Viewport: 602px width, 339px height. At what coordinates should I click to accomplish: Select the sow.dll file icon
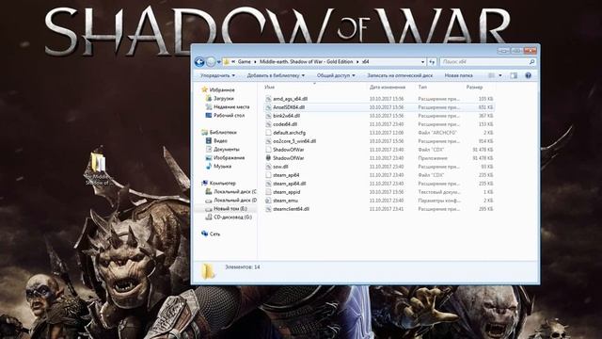268,167
